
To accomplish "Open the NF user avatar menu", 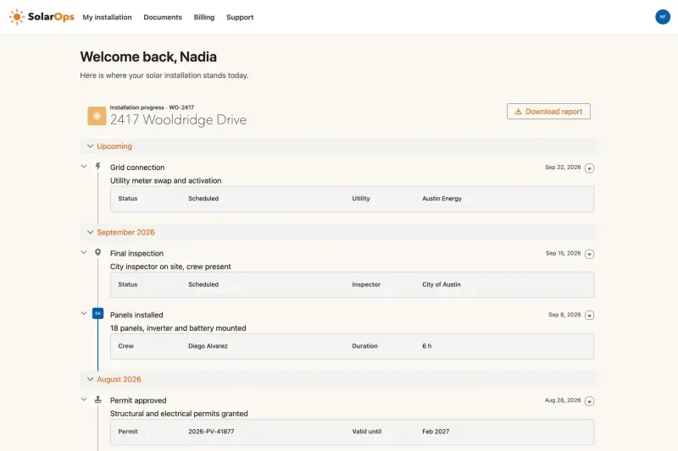I will tap(663, 17).
